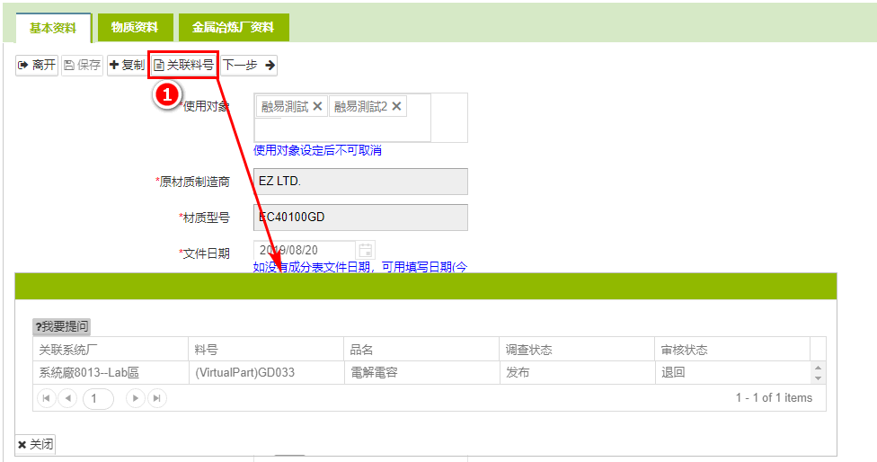Go to first page in pager
Screen dimensions: 877x462
click(47, 398)
